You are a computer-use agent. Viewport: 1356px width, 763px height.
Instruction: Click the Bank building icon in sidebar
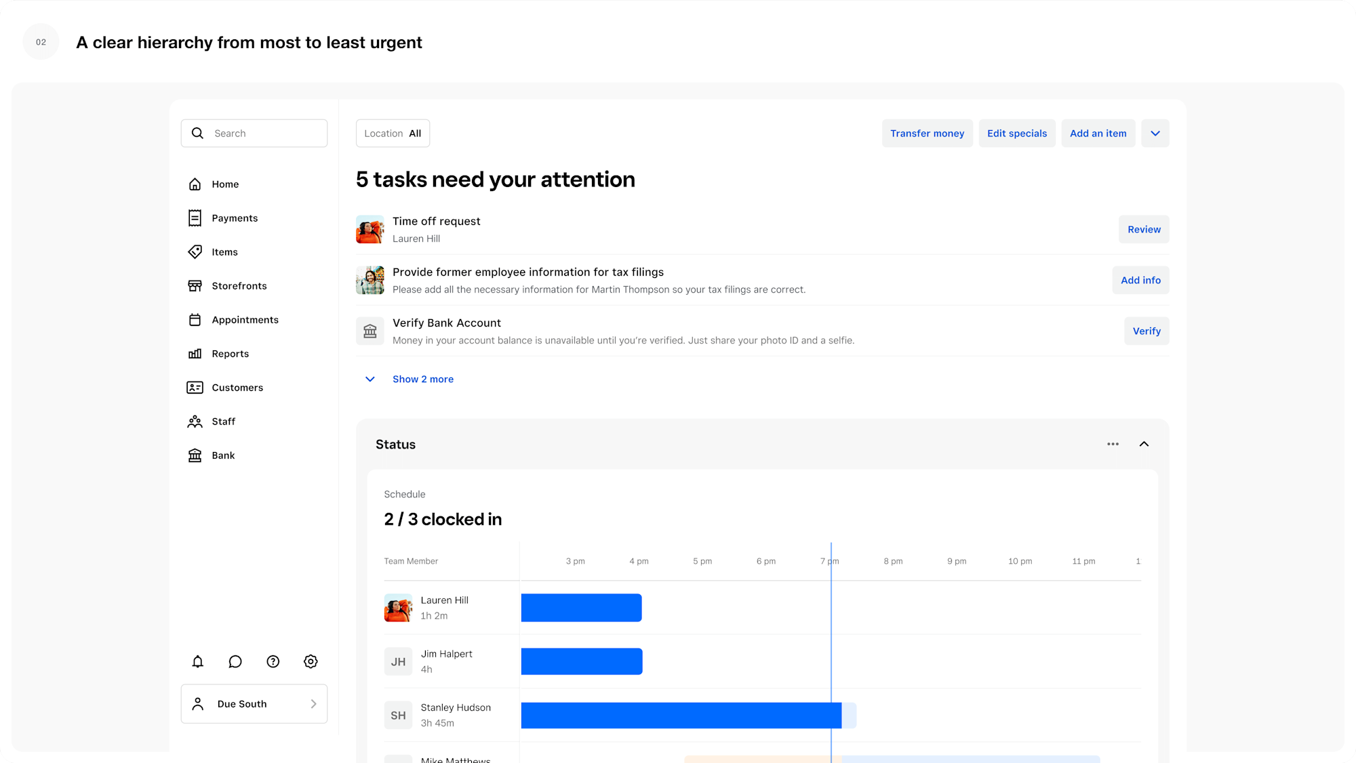click(195, 455)
